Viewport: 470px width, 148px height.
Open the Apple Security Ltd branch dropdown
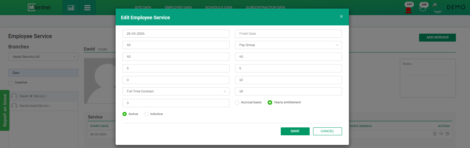(x=43, y=57)
